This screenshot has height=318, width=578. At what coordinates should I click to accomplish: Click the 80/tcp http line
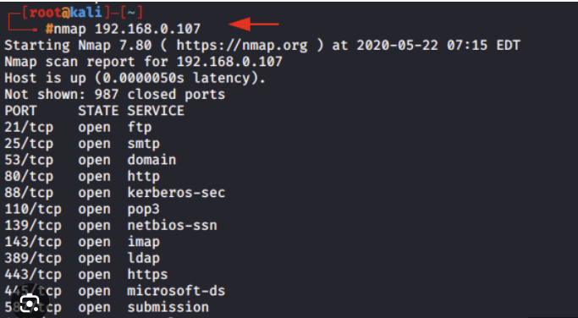pos(82,177)
